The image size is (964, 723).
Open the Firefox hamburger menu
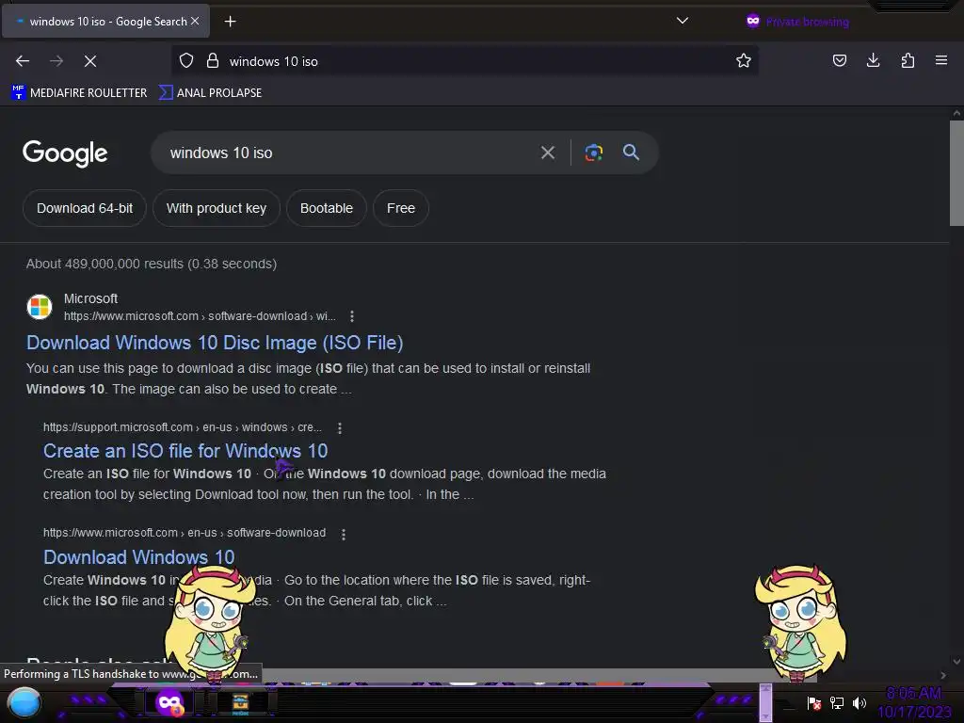[941, 60]
